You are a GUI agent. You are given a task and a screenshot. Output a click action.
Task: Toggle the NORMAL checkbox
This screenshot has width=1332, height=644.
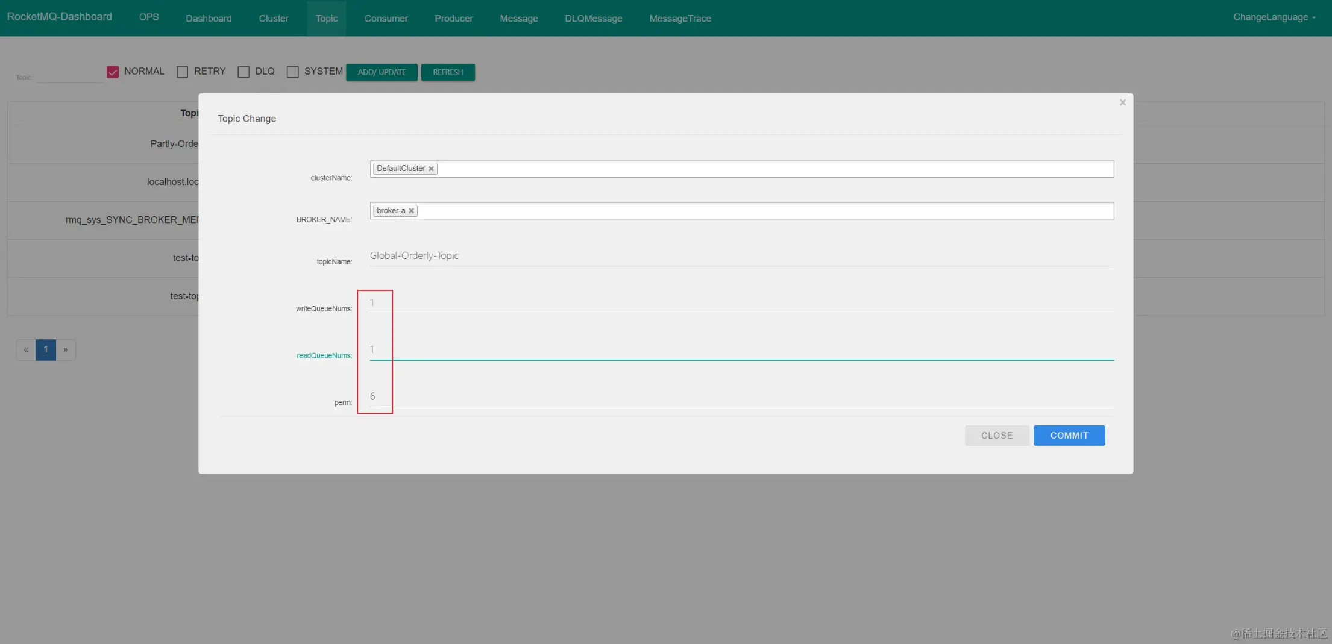113,72
